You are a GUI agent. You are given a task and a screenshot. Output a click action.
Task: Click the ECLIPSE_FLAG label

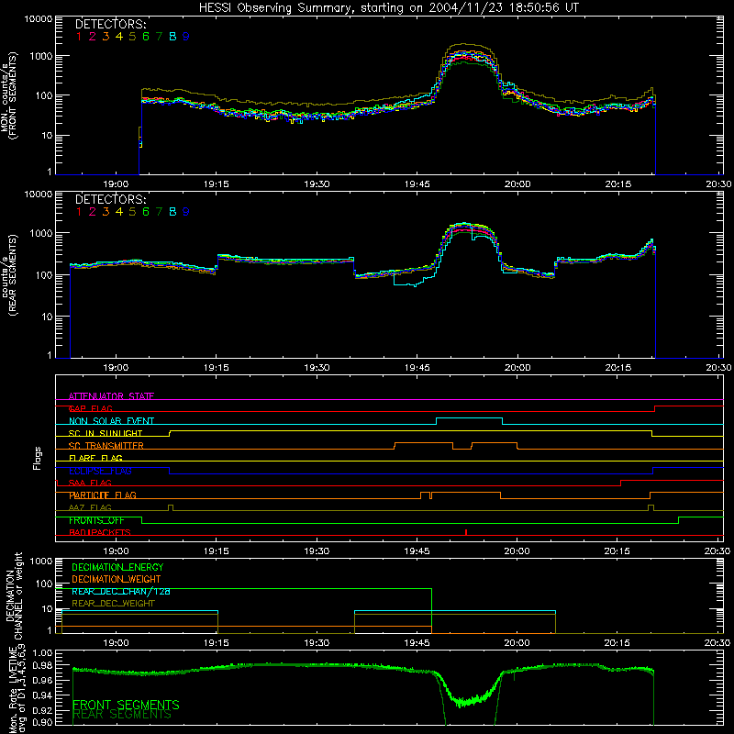pyautogui.click(x=100, y=471)
